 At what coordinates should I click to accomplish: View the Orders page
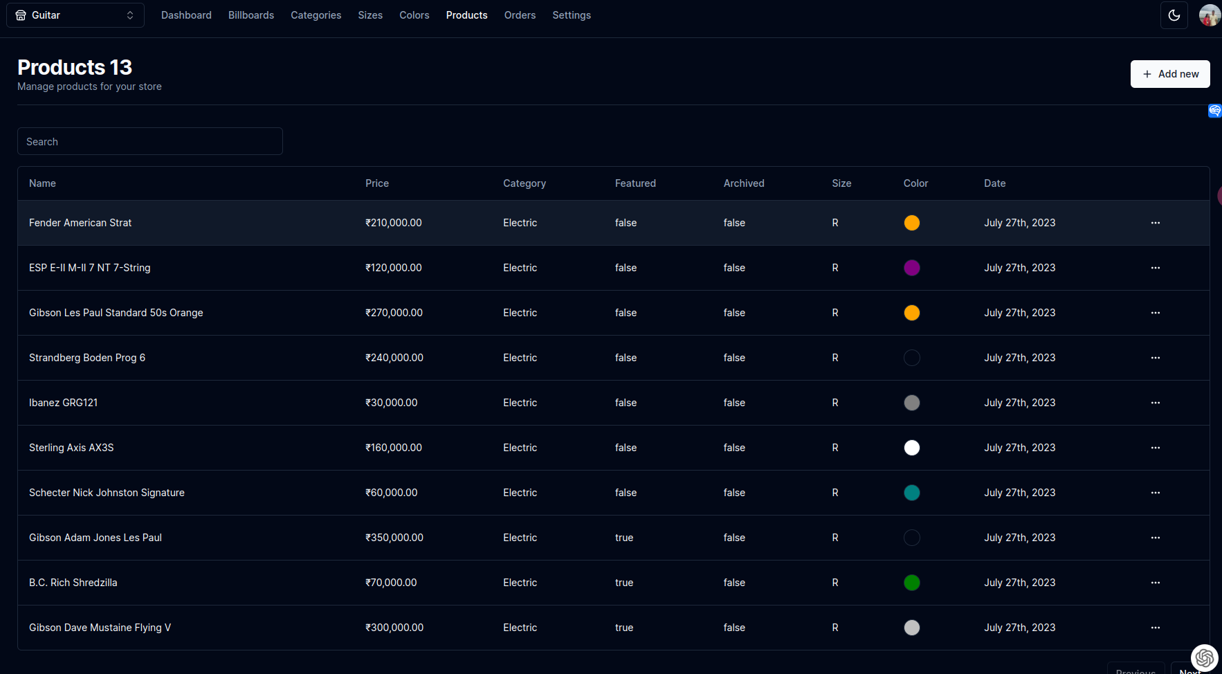click(520, 15)
